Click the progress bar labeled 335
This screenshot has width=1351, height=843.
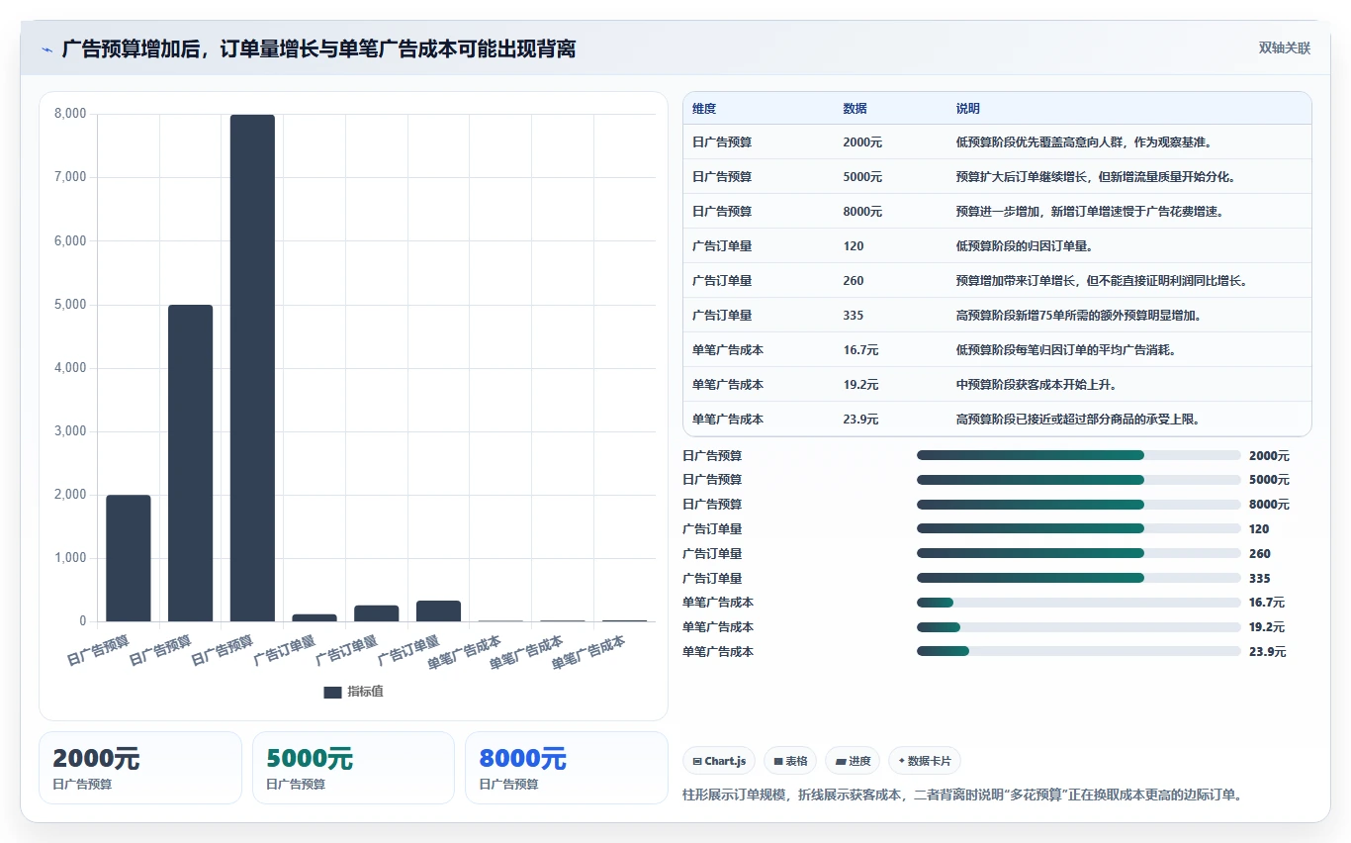coord(1079,578)
